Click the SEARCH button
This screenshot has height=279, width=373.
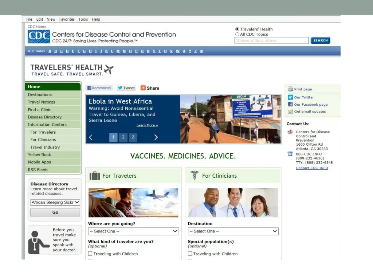point(320,41)
